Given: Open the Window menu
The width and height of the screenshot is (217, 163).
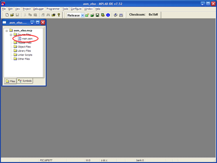Looking at the screenshot, I should tap(88, 9).
